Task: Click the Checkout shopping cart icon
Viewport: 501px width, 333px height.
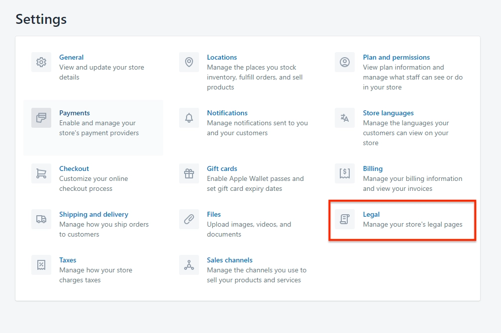Action: [x=41, y=173]
